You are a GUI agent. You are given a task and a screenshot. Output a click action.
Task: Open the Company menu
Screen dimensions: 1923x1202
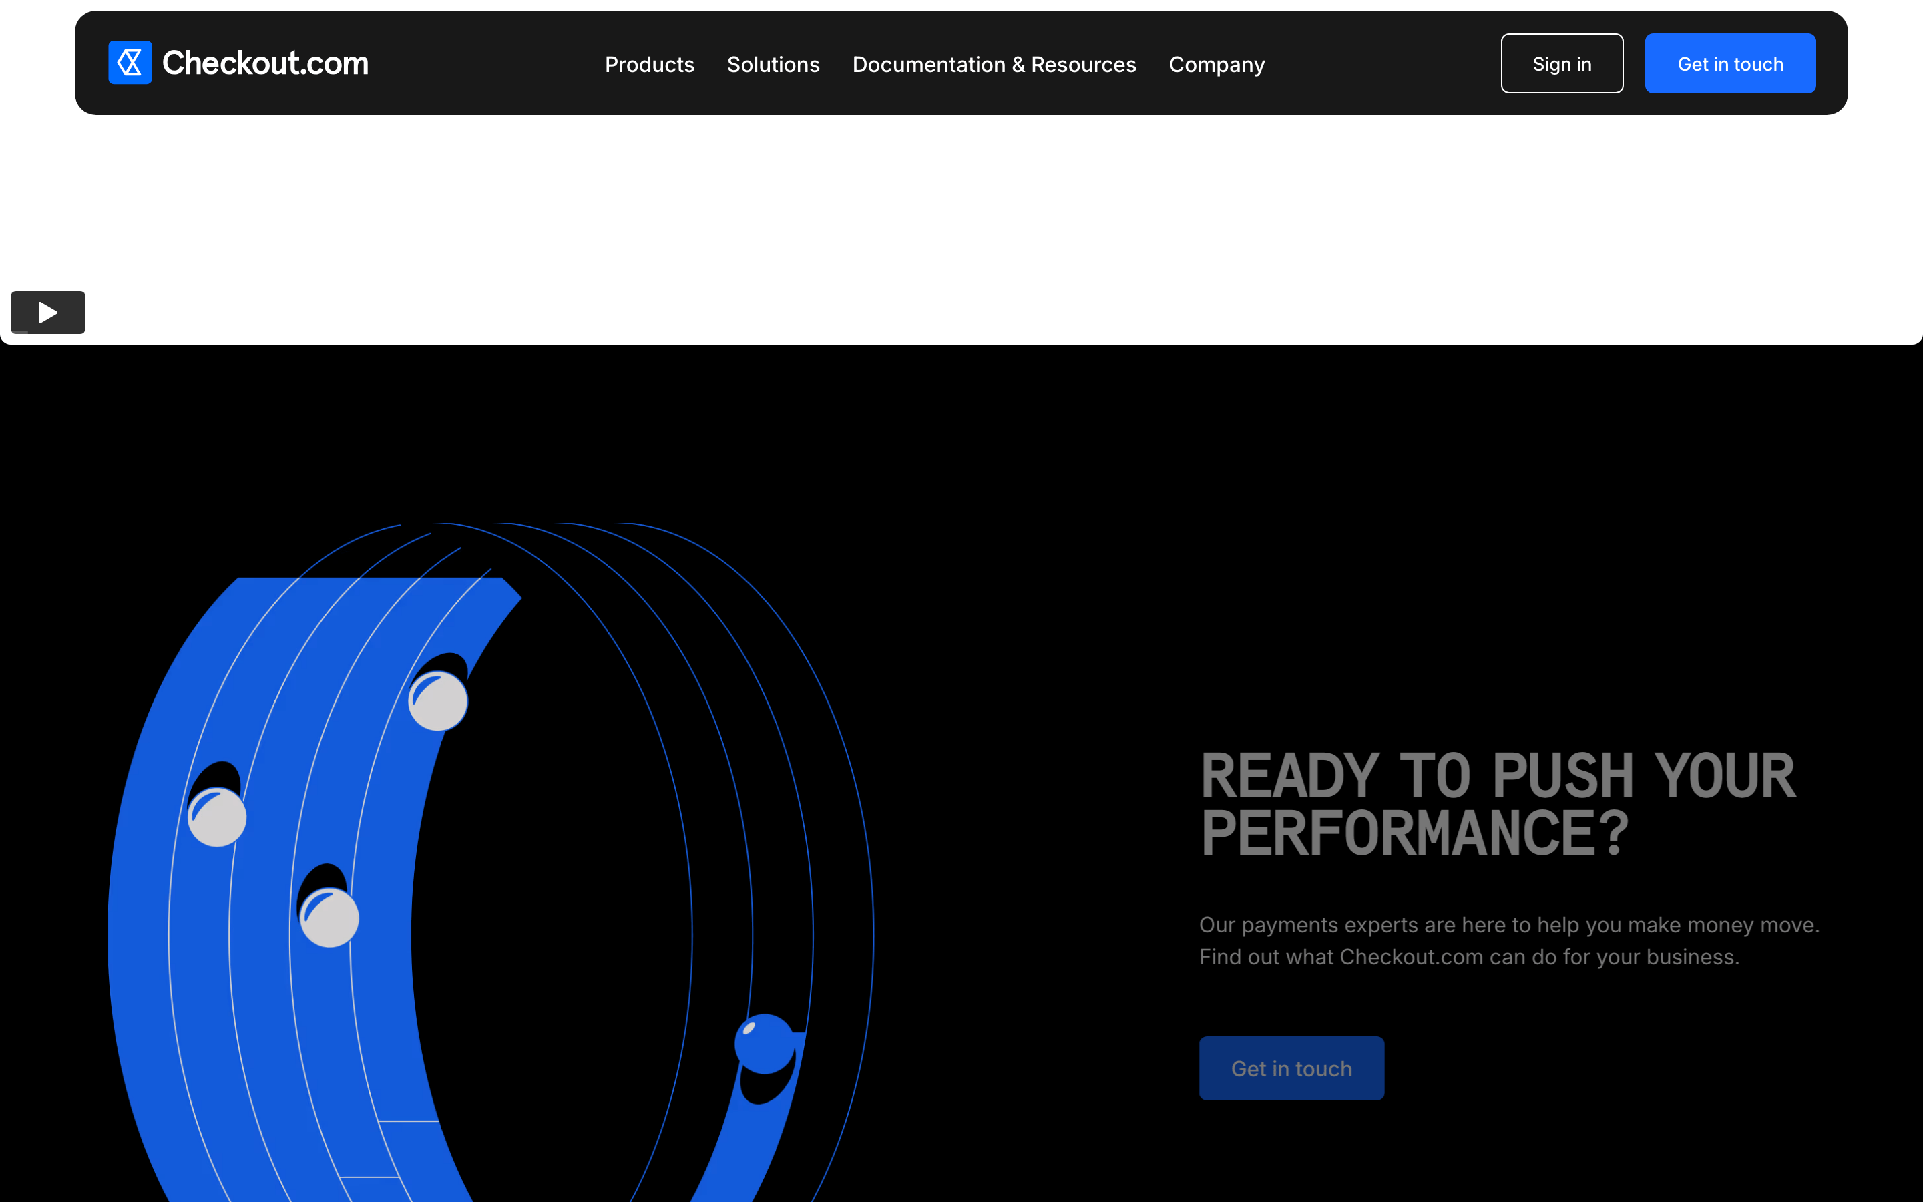click(x=1217, y=64)
